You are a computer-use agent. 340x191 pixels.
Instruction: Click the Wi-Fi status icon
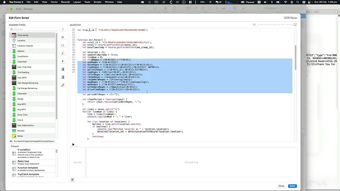pyautogui.click(x=285, y=2)
